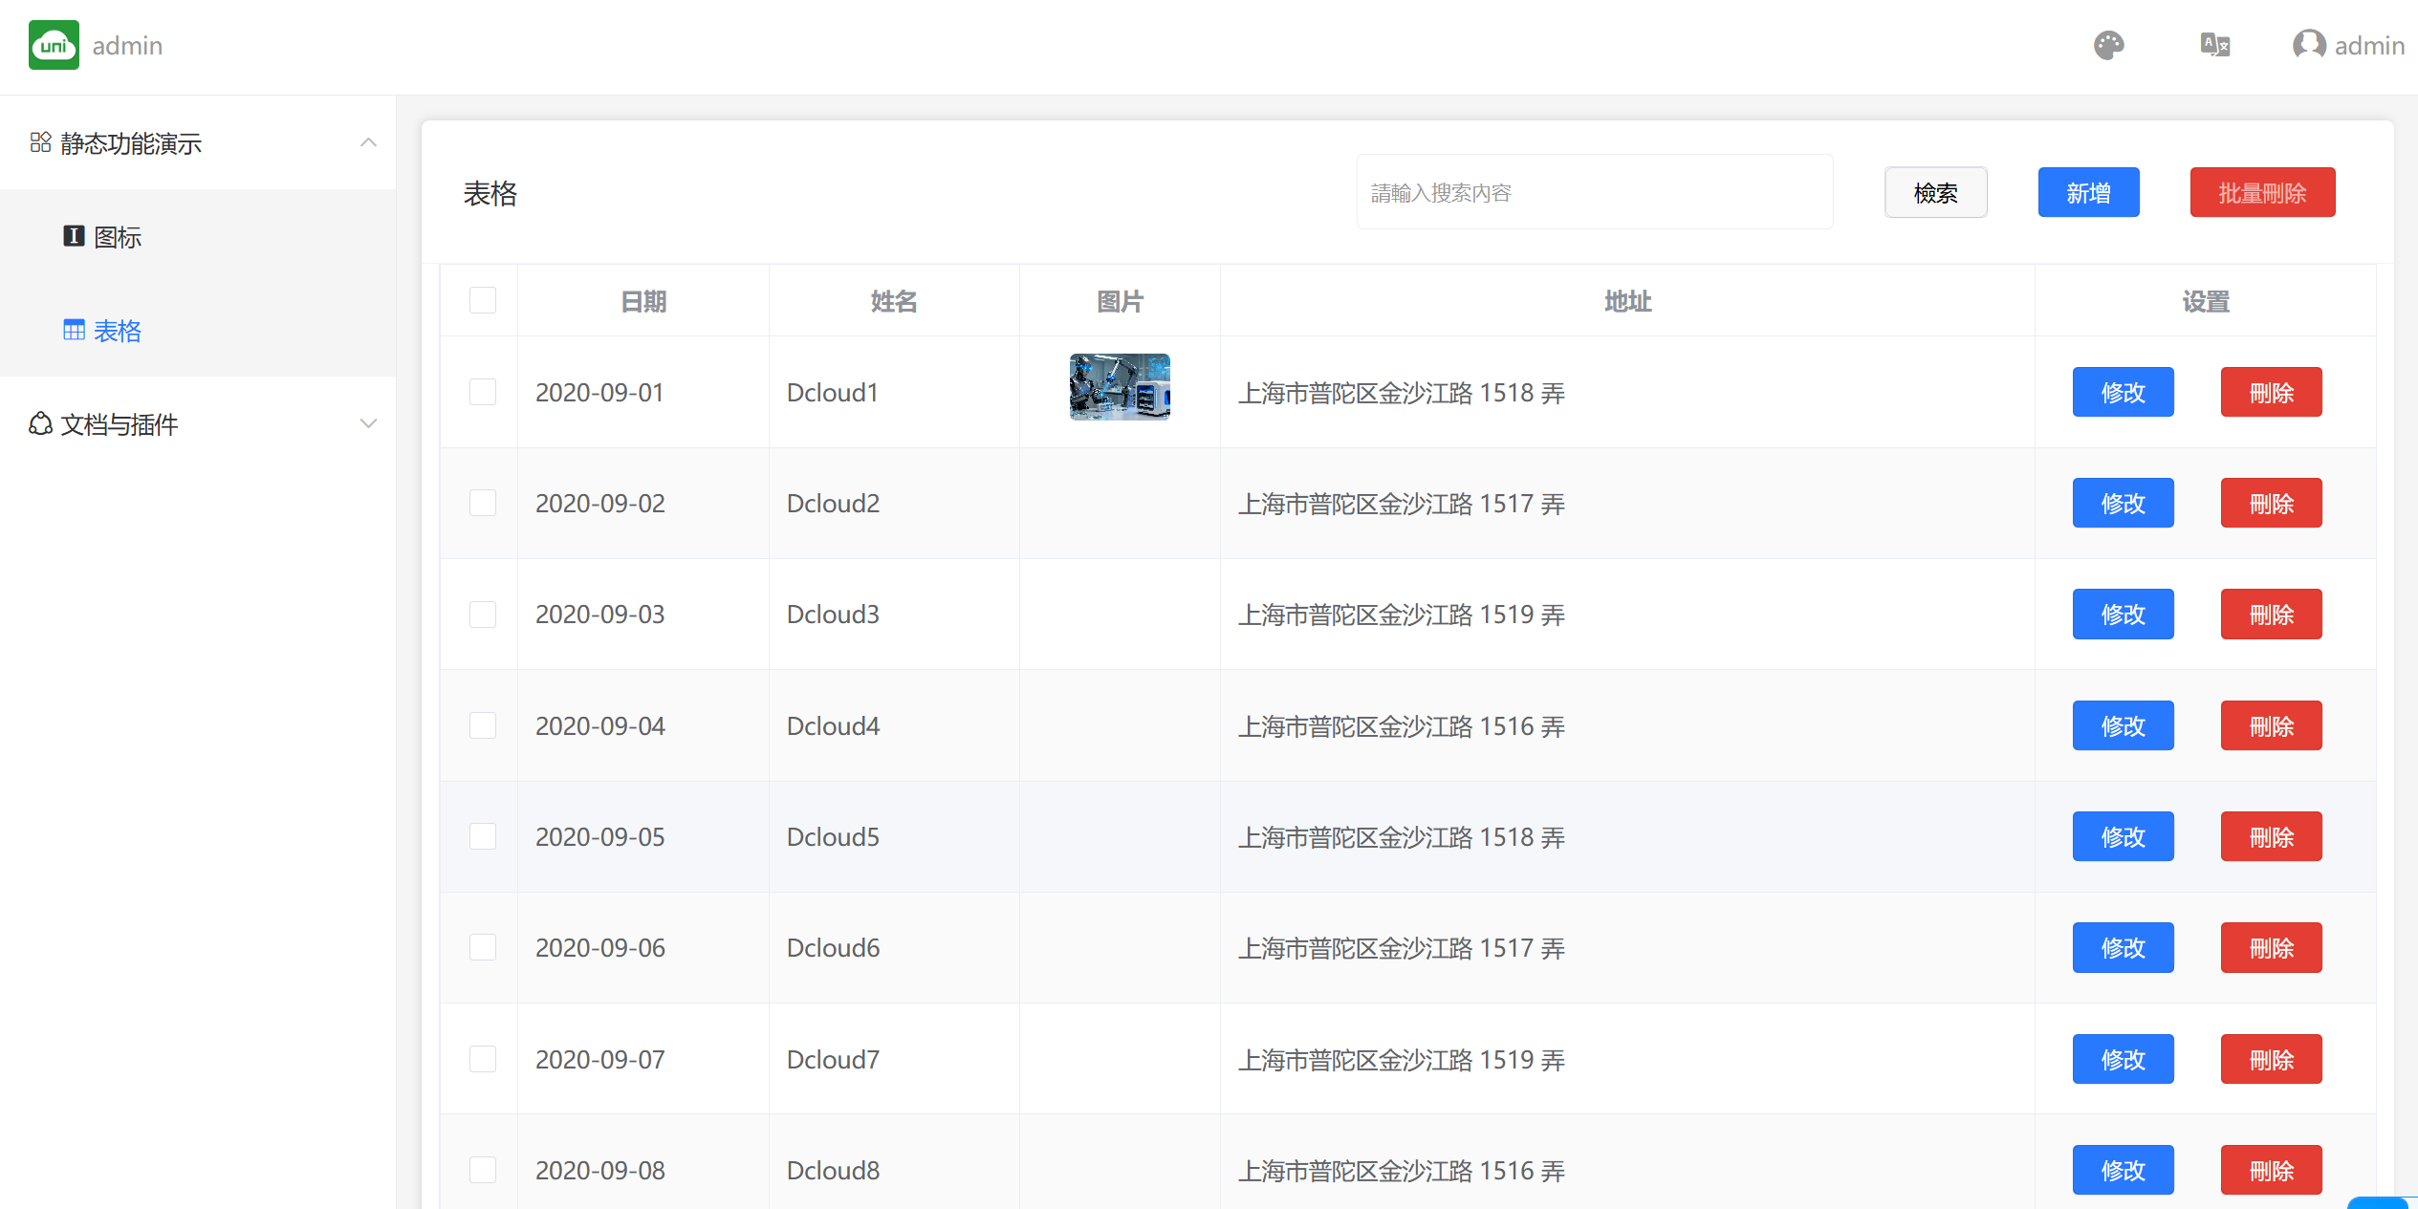Open the theme palette icon
The width and height of the screenshot is (2418, 1209).
click(x=2108, y=45)
